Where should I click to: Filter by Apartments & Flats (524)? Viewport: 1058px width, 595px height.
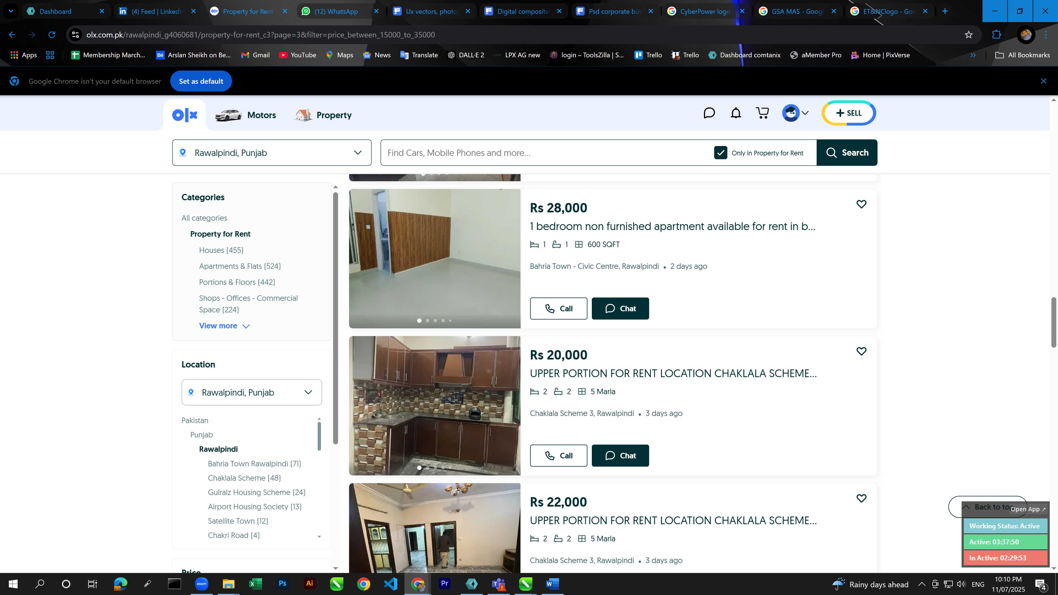pos(240,266)
